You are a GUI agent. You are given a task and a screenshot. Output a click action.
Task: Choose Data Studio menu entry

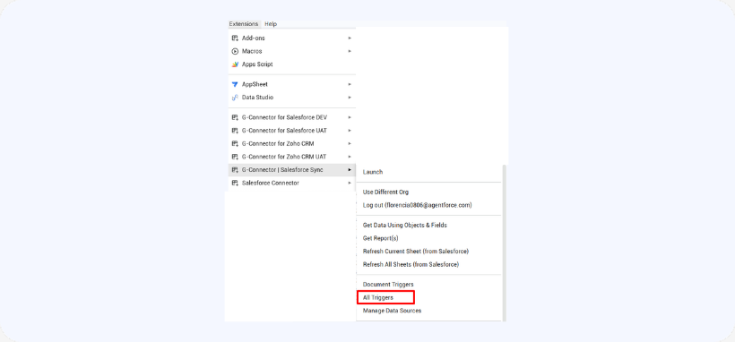click(x=292, y=98)
